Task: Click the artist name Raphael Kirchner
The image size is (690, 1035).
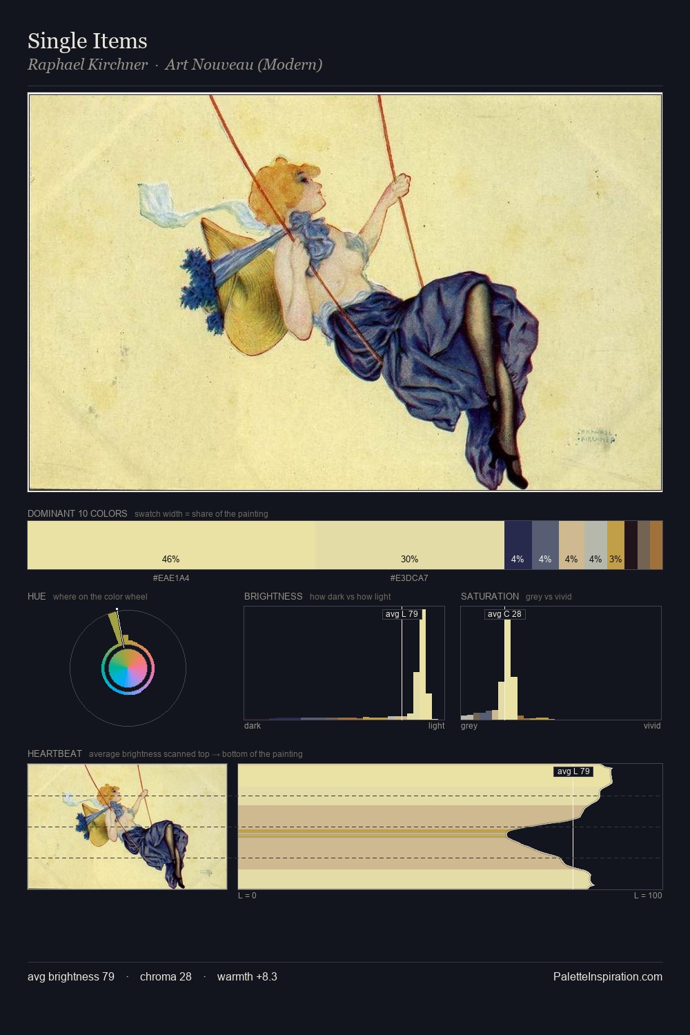Action: 88,65
